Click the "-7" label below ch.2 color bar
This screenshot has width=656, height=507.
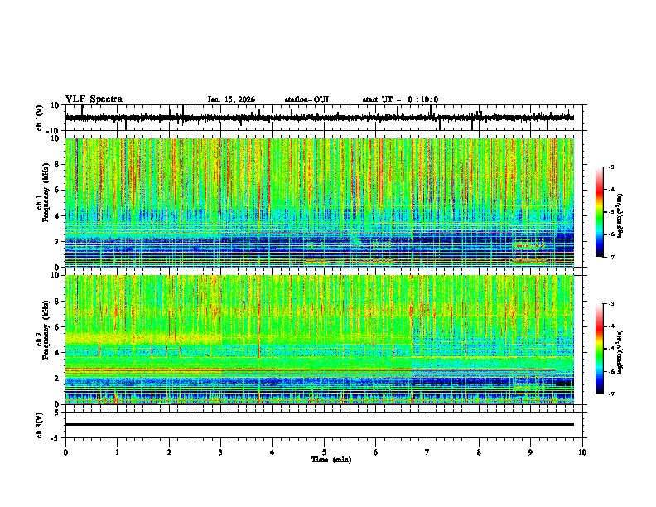click(x=610, y=394)
